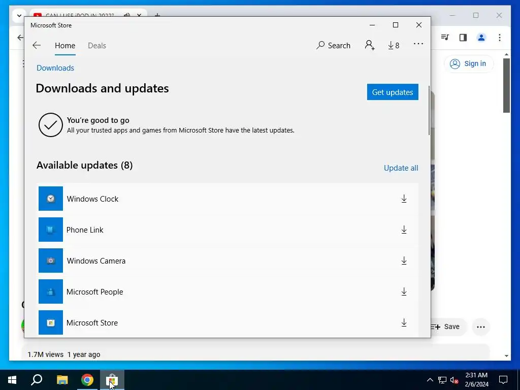Open Chrome media controls icon
This screenshot has height=390, width=520.
tap(445, 37)
